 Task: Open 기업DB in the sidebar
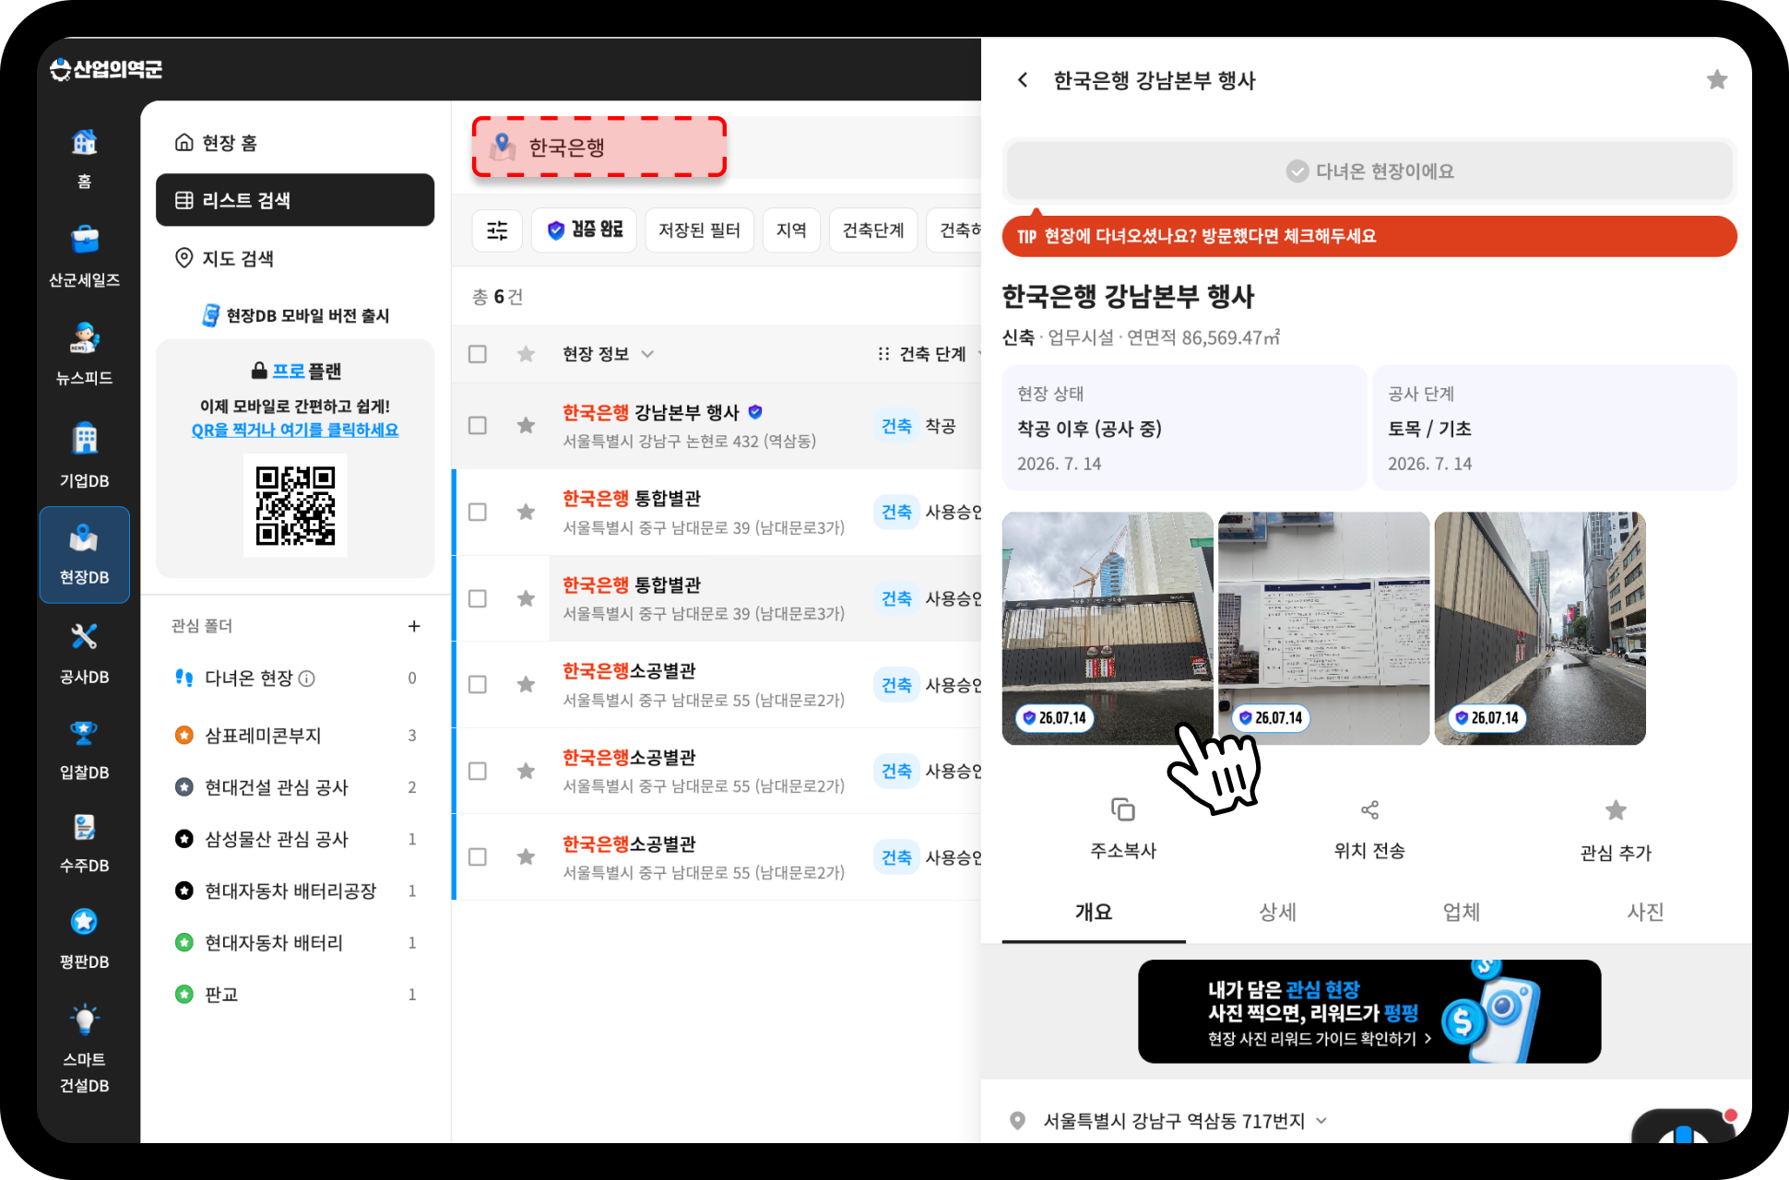(84, 455)
